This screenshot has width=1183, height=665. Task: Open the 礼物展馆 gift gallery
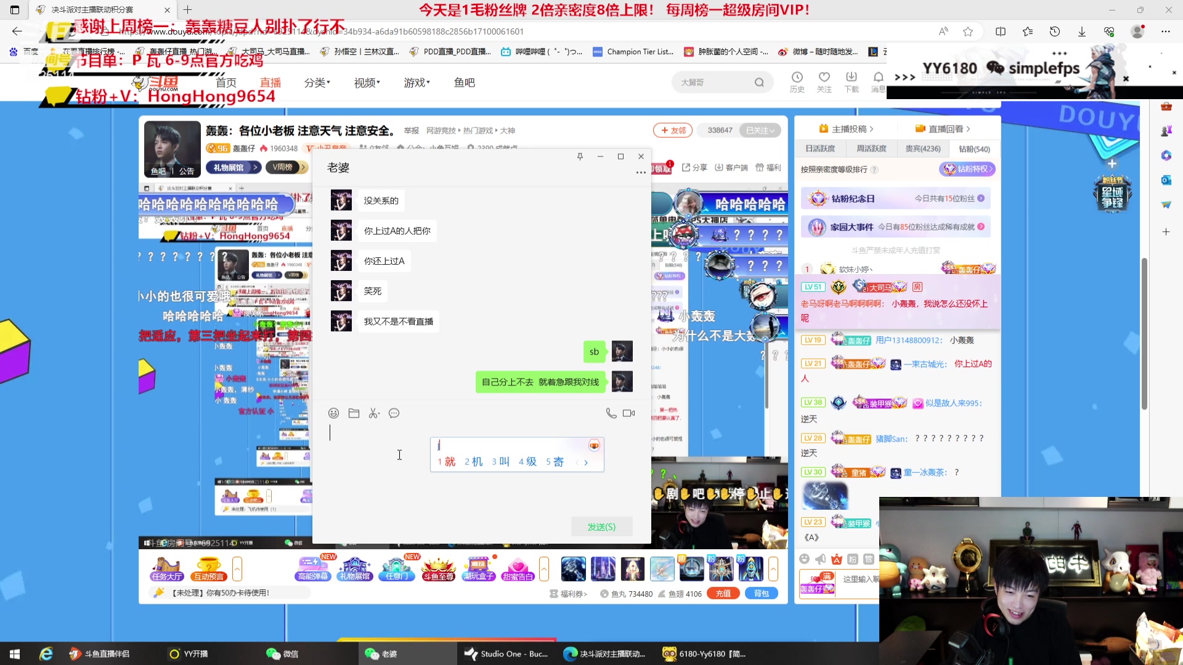(354, 568)
